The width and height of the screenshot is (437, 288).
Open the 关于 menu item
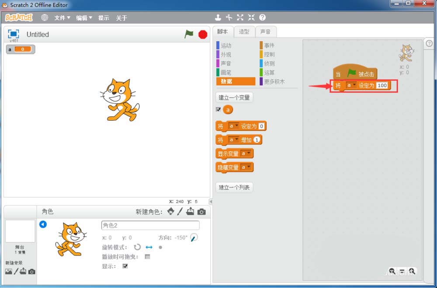(x=121, y=18)
